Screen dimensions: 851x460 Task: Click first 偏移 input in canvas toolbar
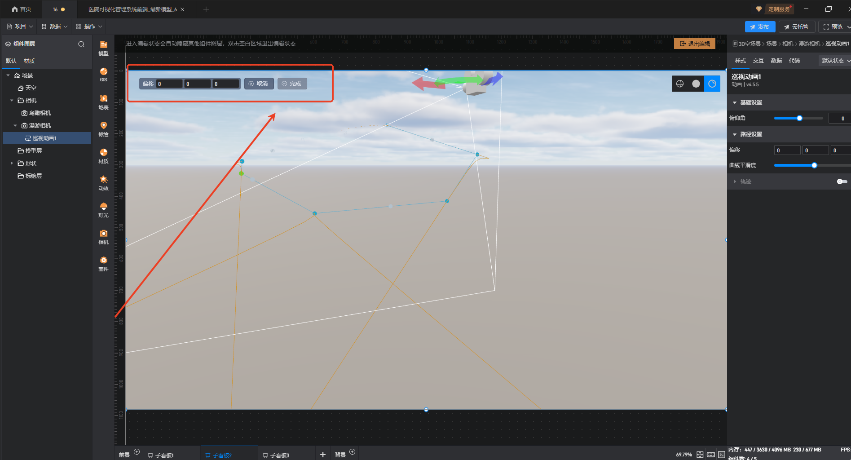(169, 84)
